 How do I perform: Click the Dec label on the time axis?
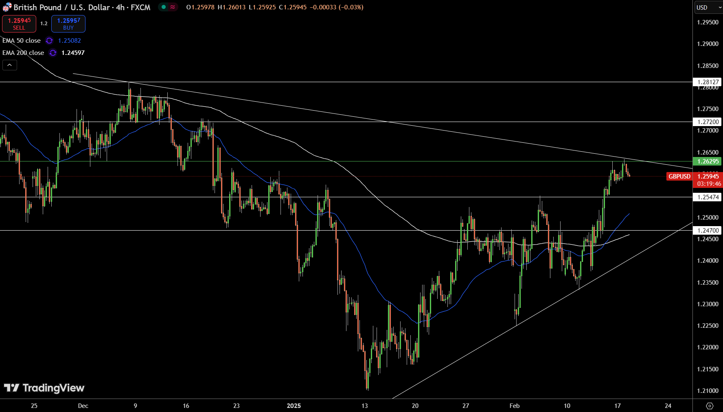pyautogui.click(x=83, y=406)
